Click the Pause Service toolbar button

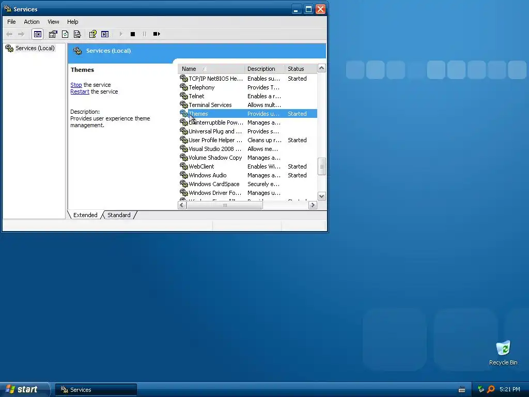145,34
